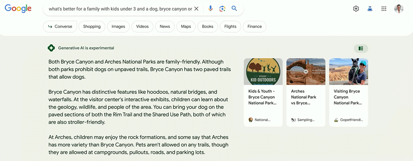Click the blue search magnifier icon

coord(234,8)
